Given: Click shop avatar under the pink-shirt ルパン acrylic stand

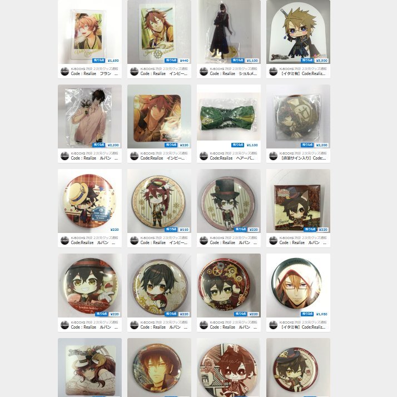Looking at the screenshot, I should pyautogui.click(x=65, y=156).
